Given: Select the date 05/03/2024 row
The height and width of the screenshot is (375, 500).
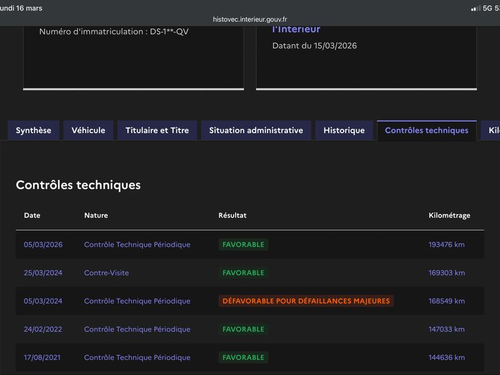Looking at the screenshot, I should coord(250,301).
